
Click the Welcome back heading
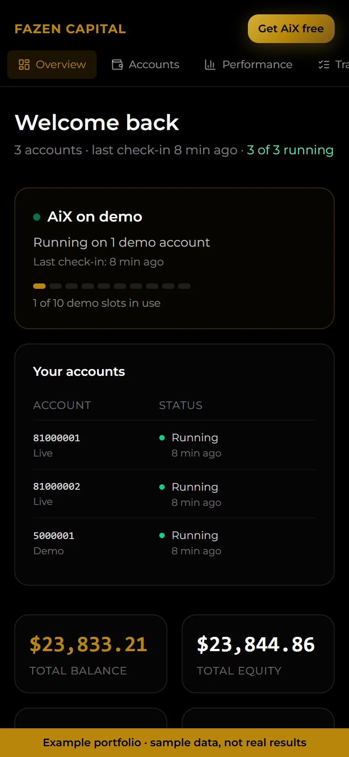[x=97, y=122]
